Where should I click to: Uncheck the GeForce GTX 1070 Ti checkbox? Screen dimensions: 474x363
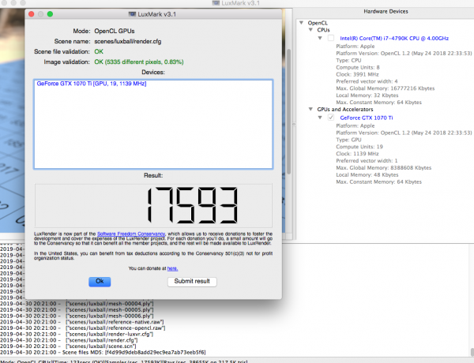[x=331, y=118]
